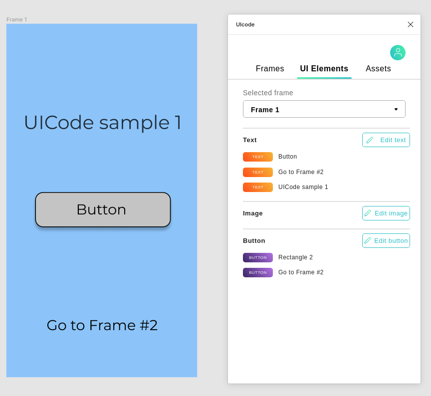
Task: Select the UI Elements tab
Action: [x=324, y=68]
